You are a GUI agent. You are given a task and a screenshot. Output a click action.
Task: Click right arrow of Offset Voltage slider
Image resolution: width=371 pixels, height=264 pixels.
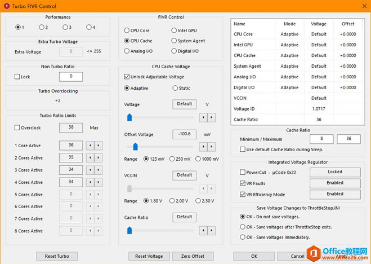pyautogui.click(x=212, y=147)
